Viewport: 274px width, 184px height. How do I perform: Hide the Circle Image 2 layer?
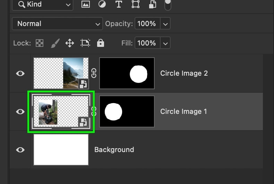click(20, 74)
